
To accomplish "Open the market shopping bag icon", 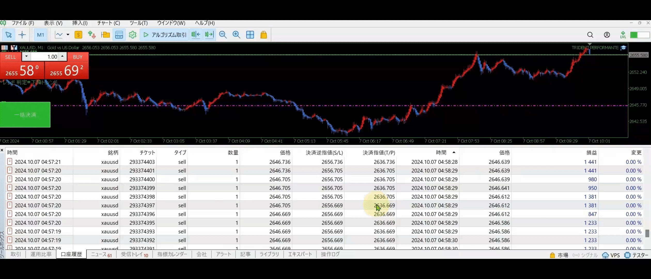I will coord(263,35).
